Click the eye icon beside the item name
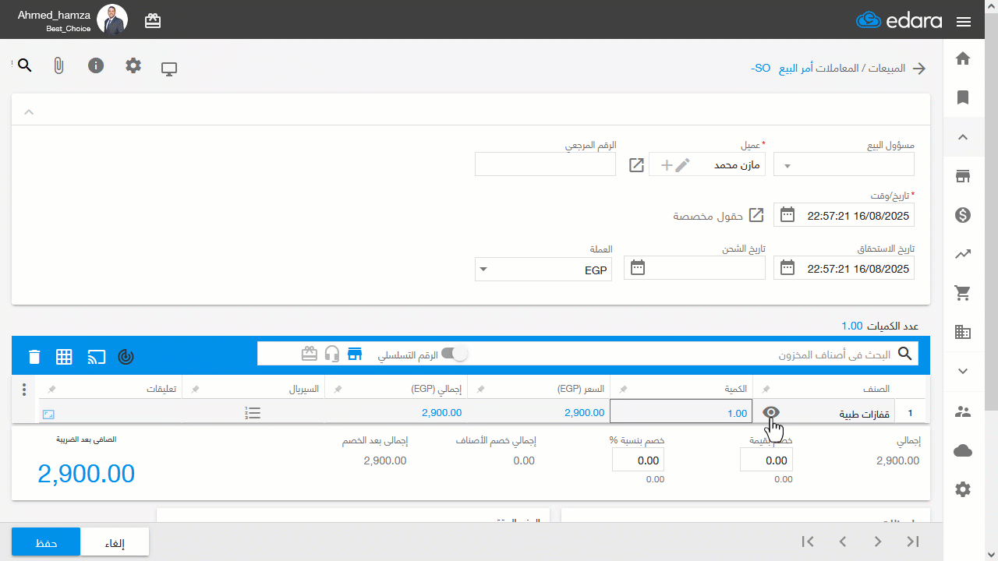The width and height of the screenshot is (998, 561). point(770,413)
